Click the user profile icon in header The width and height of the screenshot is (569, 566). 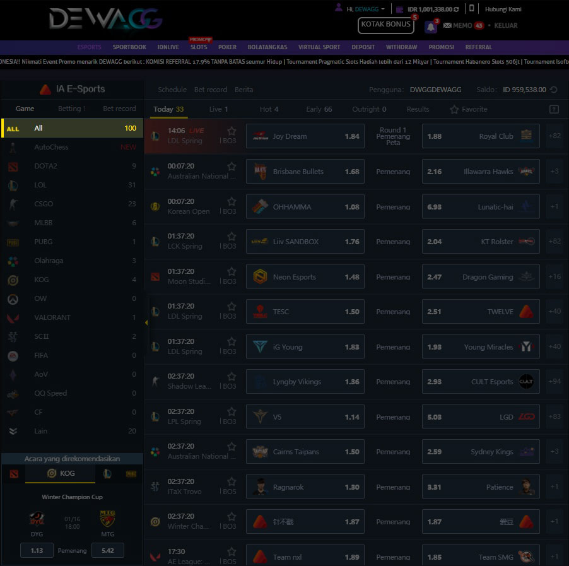(x=338, y=8)
